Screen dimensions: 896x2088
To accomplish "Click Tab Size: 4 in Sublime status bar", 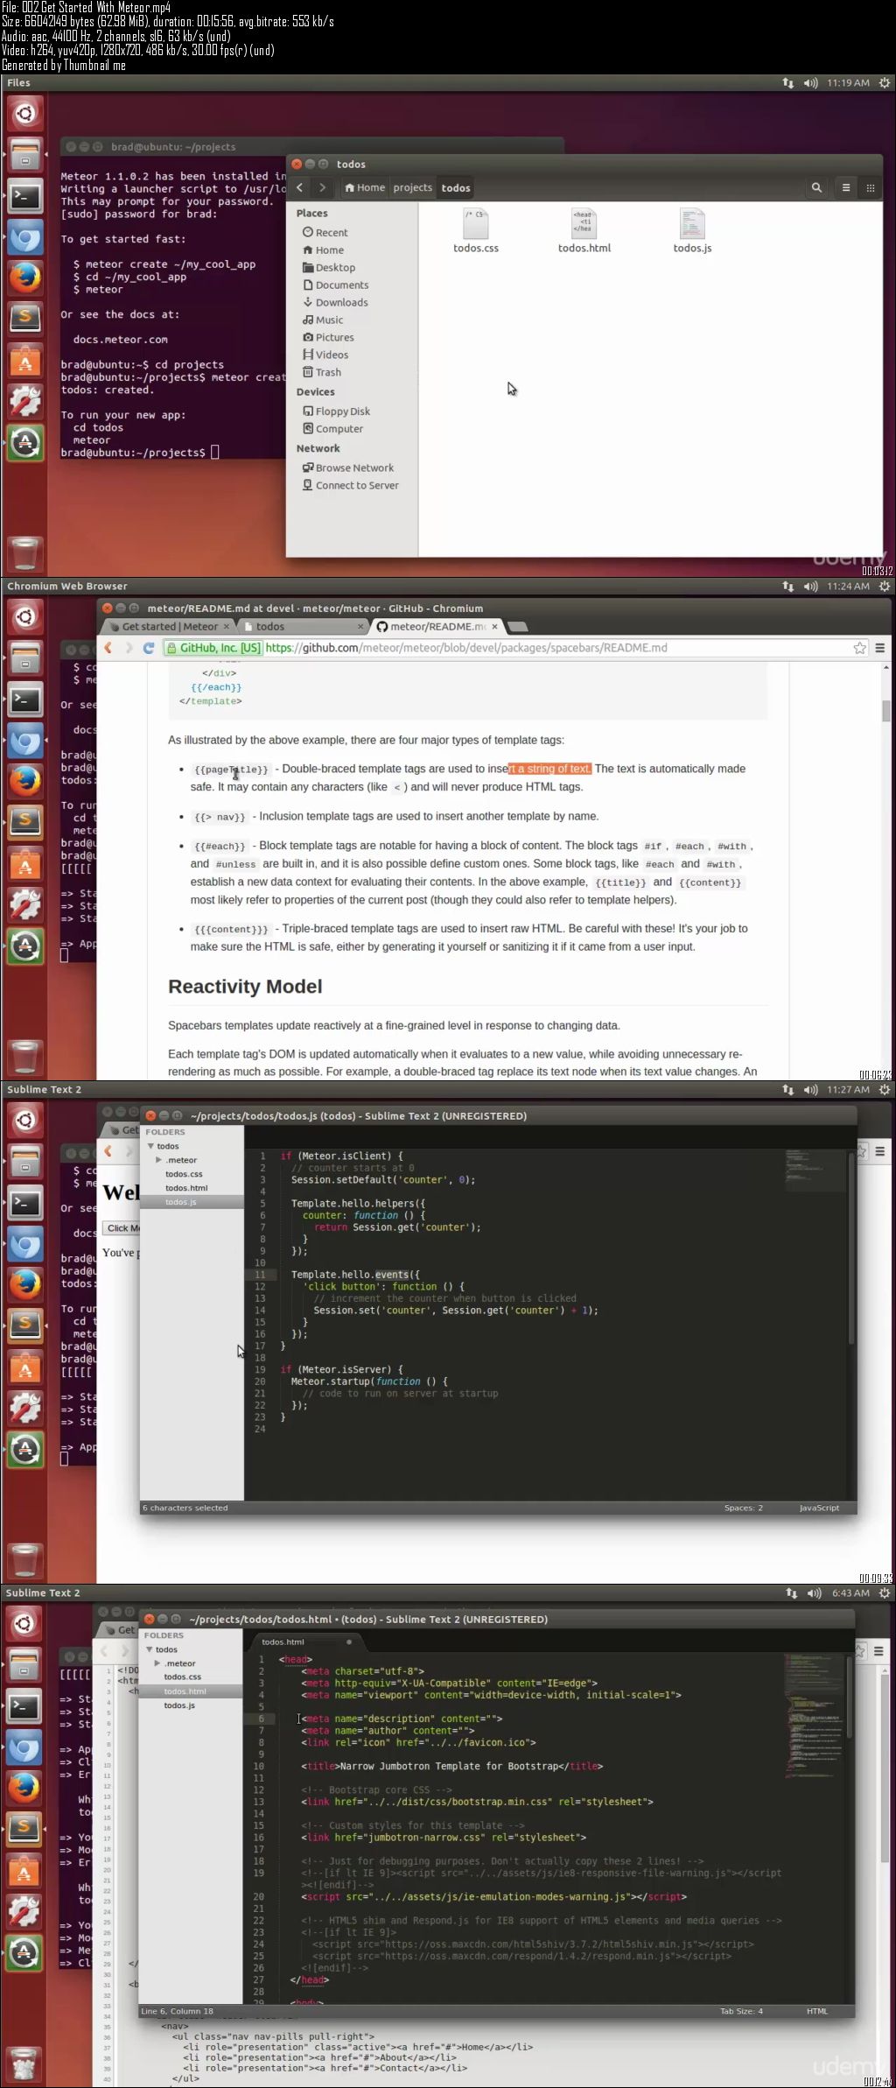I will tap(741, 2011).
